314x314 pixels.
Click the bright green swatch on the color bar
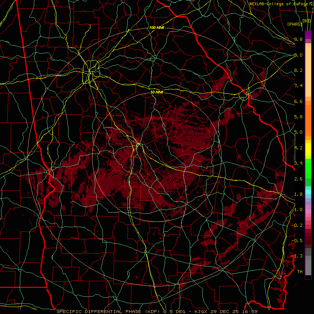308,168
